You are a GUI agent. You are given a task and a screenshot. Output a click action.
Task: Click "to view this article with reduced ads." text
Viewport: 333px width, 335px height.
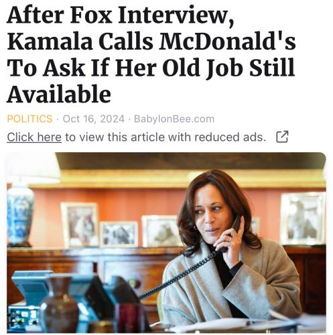[x=165, y=137]
